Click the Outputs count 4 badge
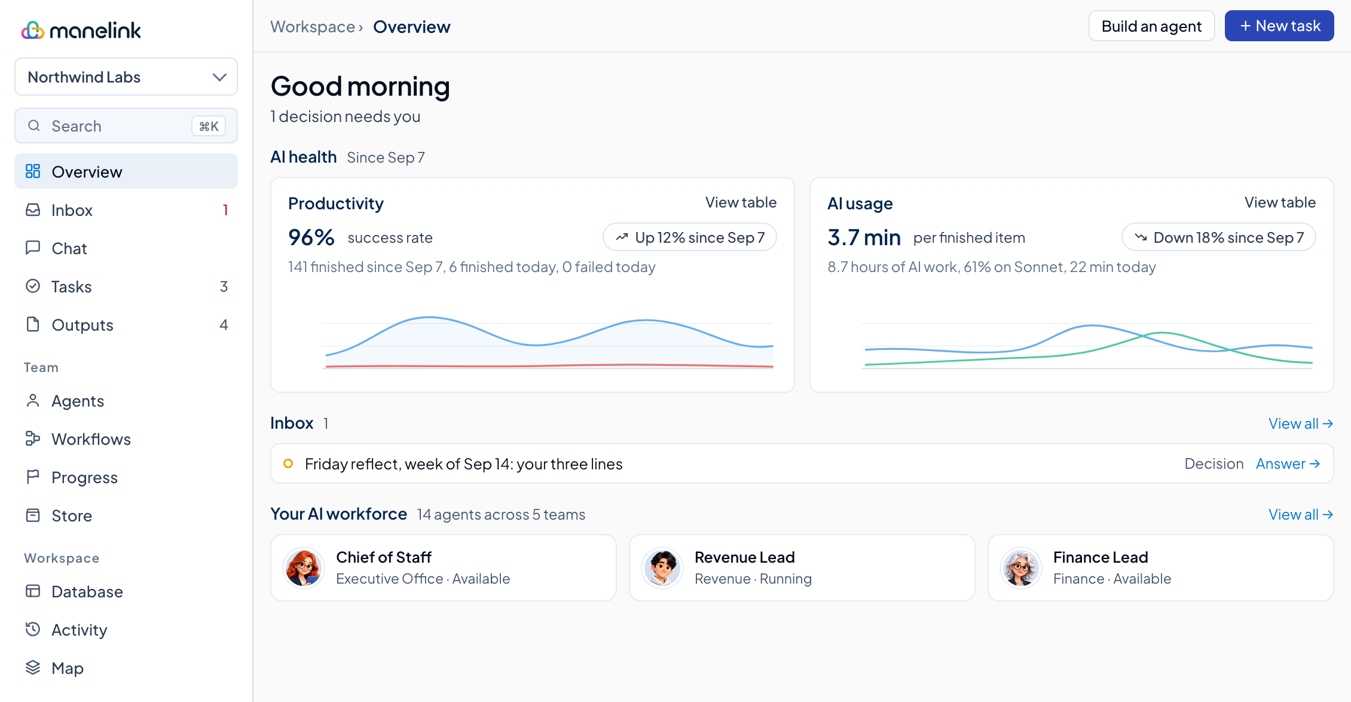Image resolution: width=1351 pixels, height=702 pixels. coord(224,325)
